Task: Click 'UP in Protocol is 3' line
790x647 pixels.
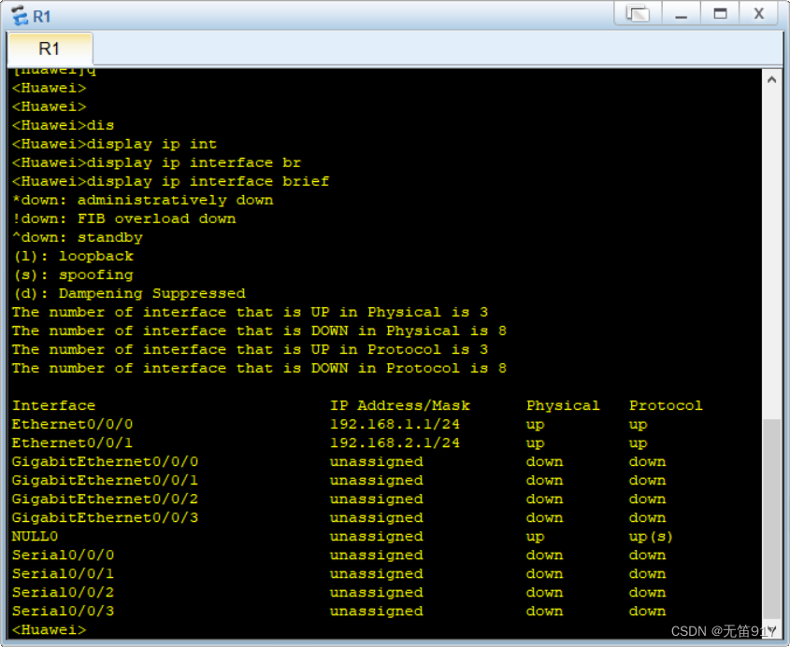Action: tap(250, 350)
